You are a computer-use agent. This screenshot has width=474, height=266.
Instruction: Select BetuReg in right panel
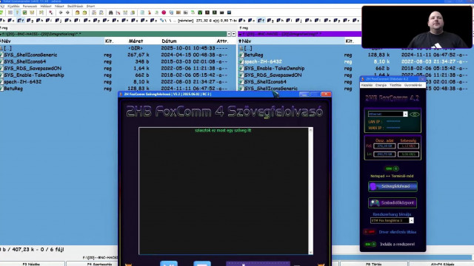(253, 55)
